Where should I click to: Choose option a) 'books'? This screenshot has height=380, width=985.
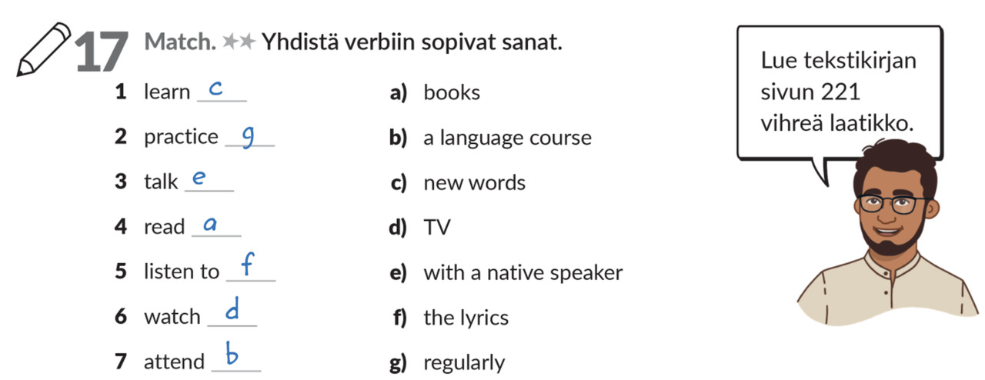pyautogui.click(x=451, y=93)
